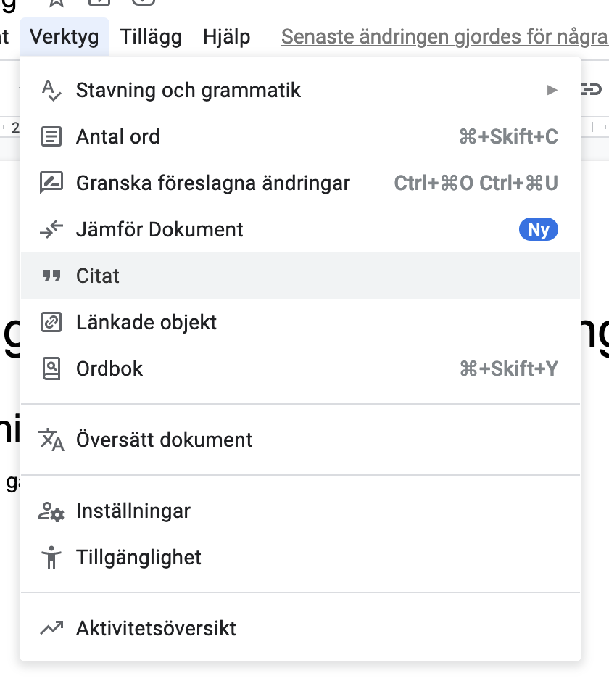
Task: Click the word count document icon
Action: click(51, 136)
